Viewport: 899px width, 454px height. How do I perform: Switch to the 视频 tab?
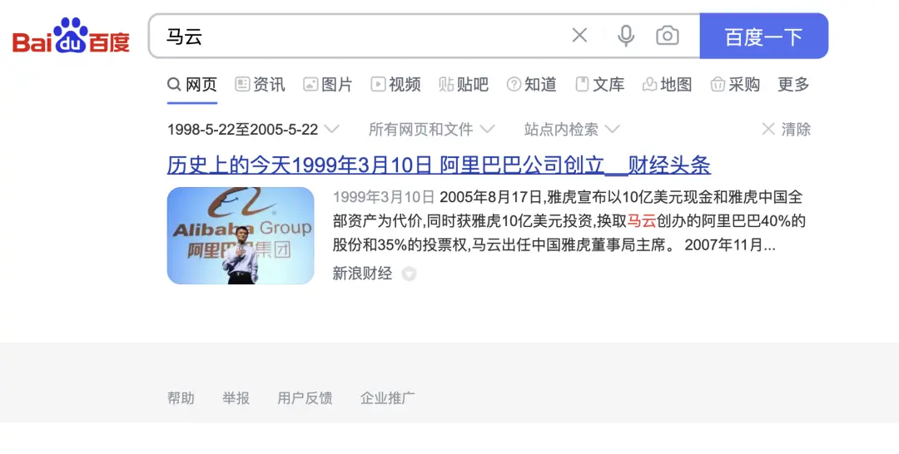pyautogui.click(x=395, y=84)
